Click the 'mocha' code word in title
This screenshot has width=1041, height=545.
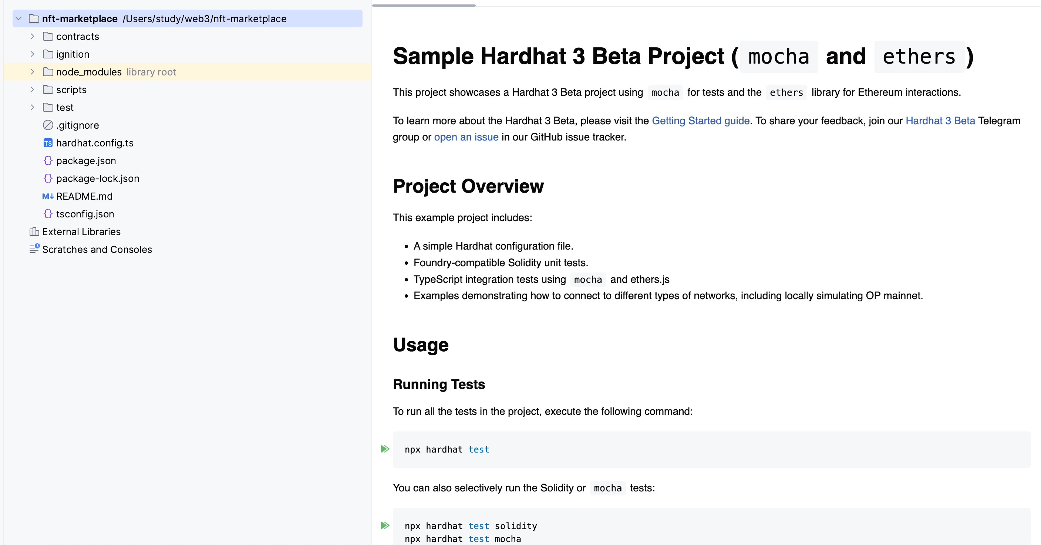779,57
